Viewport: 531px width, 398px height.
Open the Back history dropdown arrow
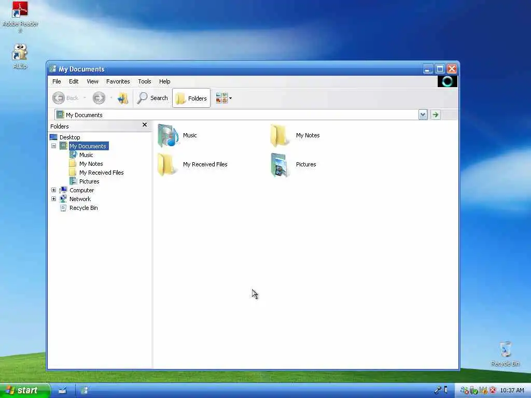click(x=85, y=98)
